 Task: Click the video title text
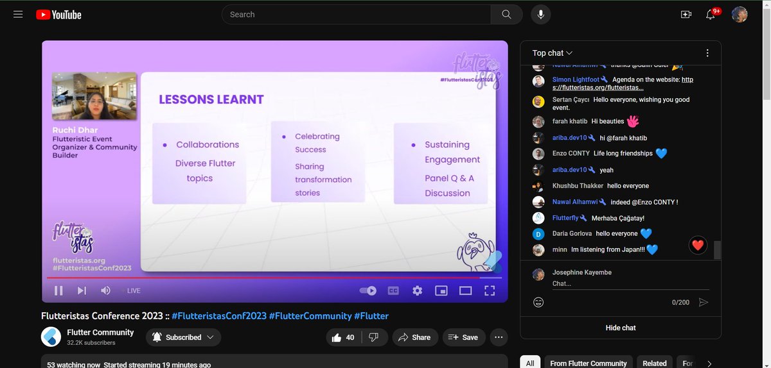tap(215, 316)
